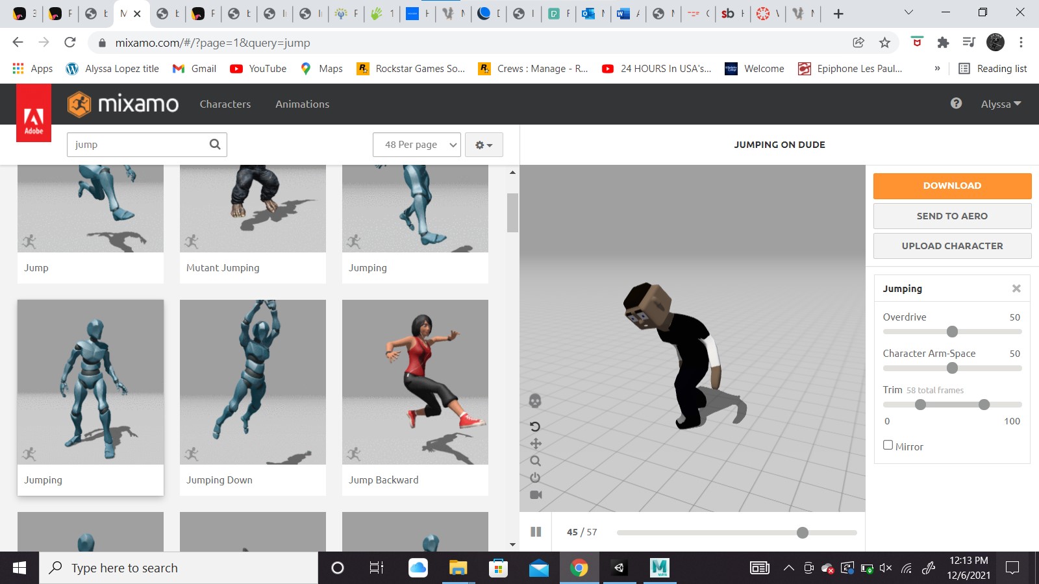Click the animation timeline scrubber handle

(x=803, y=533)
